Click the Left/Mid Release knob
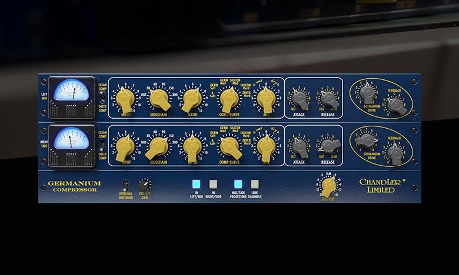Image resolution: width=459 pixels, height=275 pixels. (x=328, y=99)
